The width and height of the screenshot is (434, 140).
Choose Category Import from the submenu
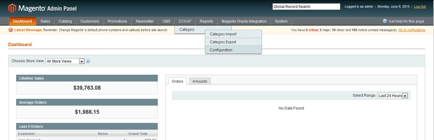point(233,34)
